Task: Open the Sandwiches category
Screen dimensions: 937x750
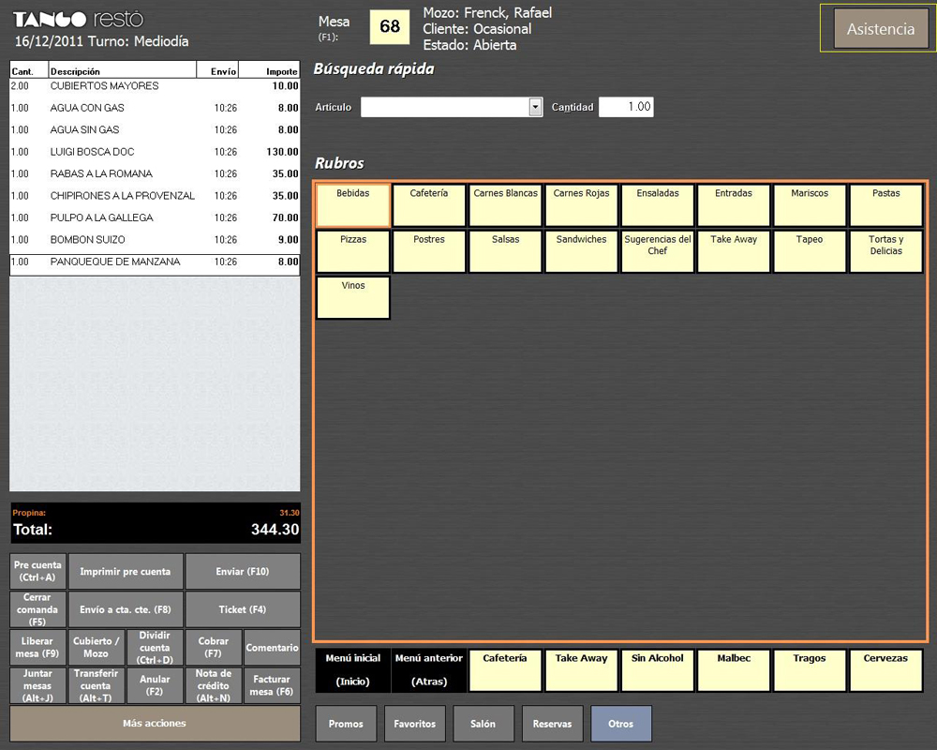Action: click(x=582, y=252)
